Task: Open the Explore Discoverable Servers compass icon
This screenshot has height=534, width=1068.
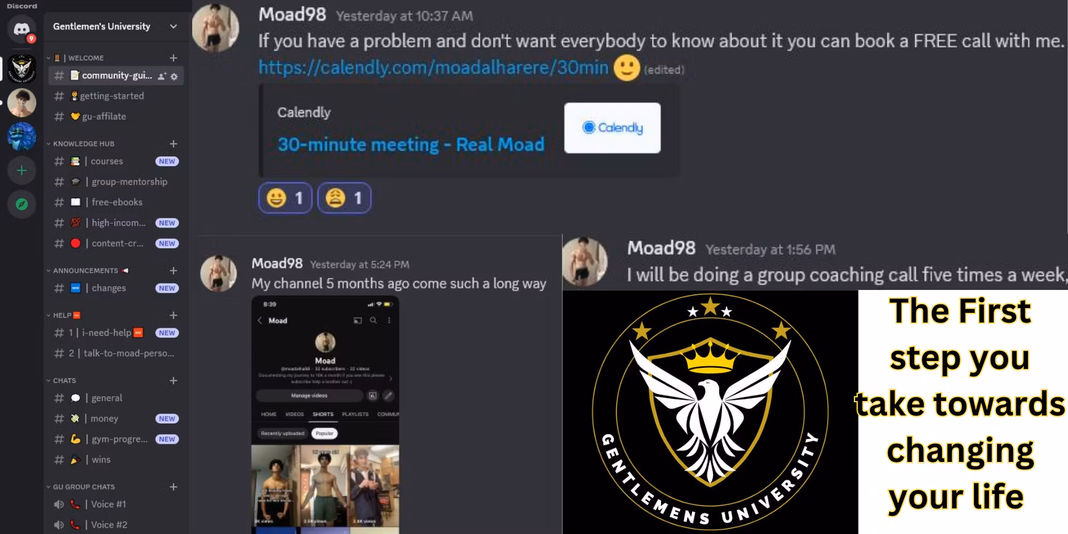Action: click(22, 204)
